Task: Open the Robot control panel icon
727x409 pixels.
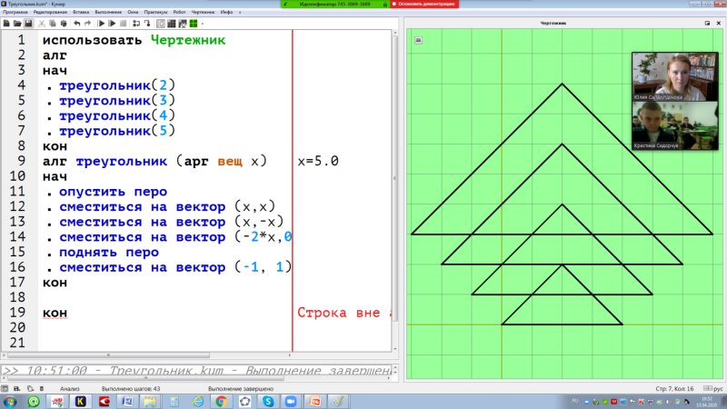Action: click(183, 24)
